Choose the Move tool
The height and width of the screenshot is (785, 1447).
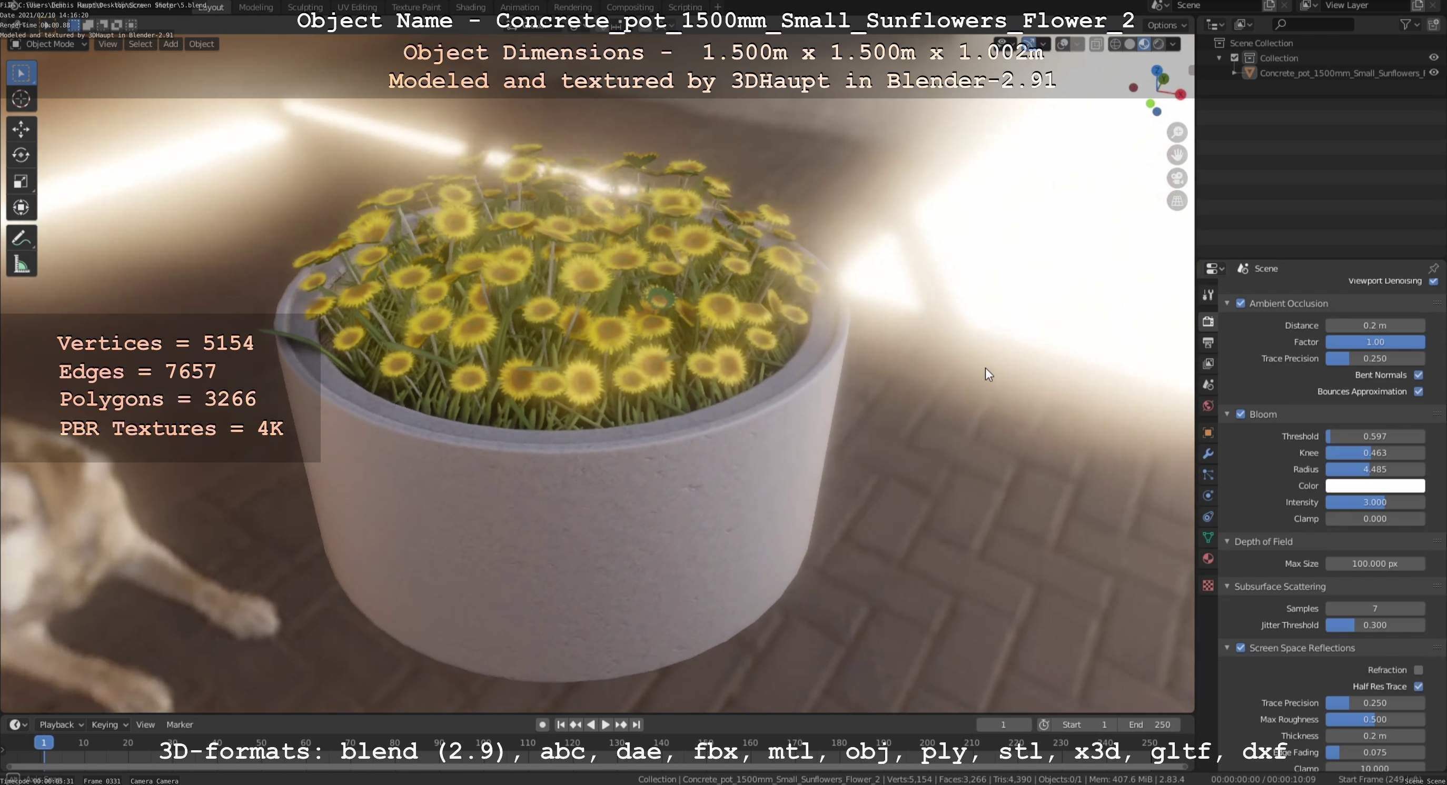[x=22, y=129]
